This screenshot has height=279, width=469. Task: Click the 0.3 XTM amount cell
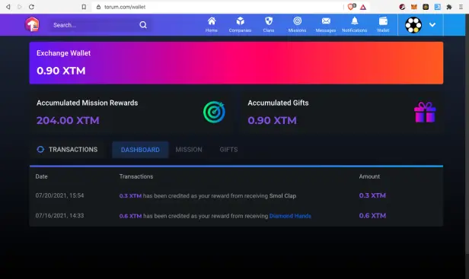[x=372, y=195]
